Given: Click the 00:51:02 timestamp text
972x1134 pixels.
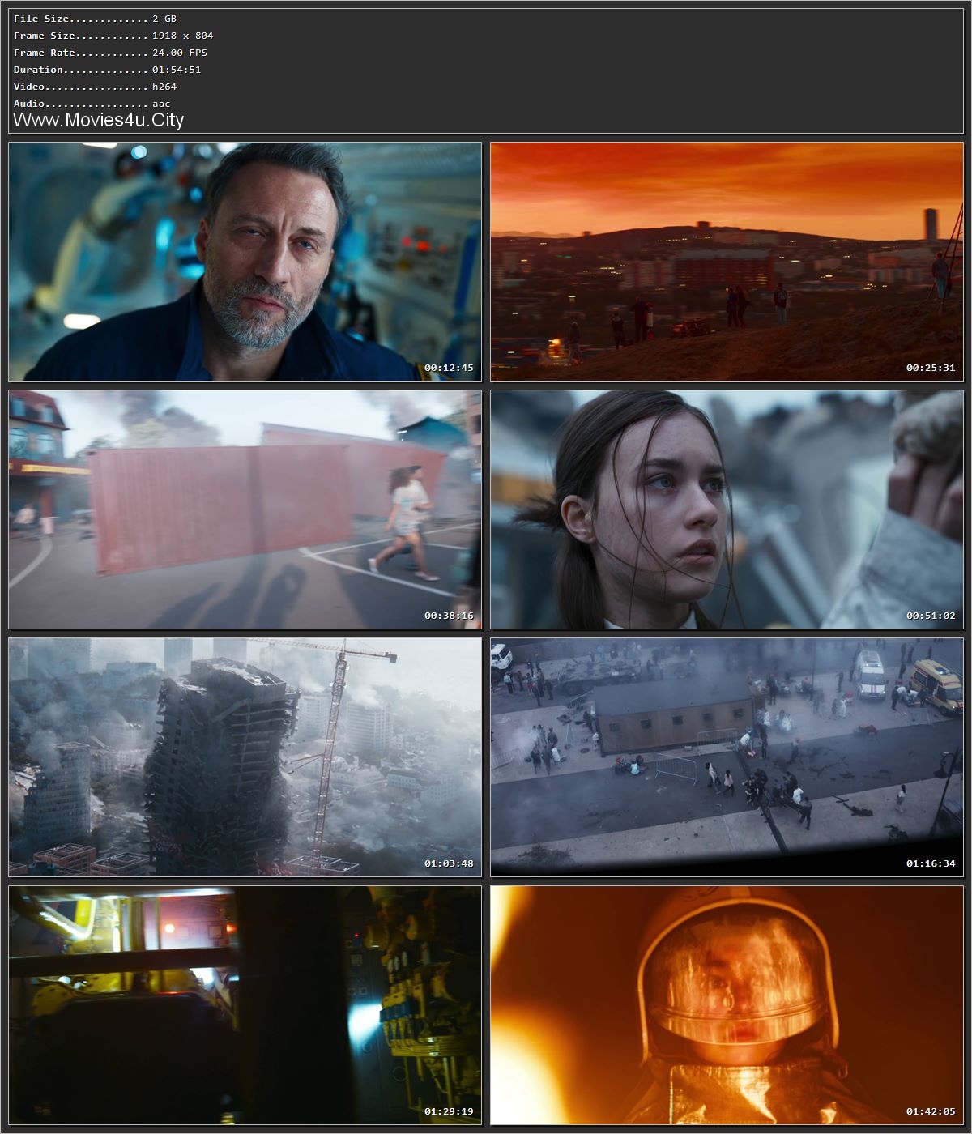Looking at the screenshot, I should coord(931,615).
